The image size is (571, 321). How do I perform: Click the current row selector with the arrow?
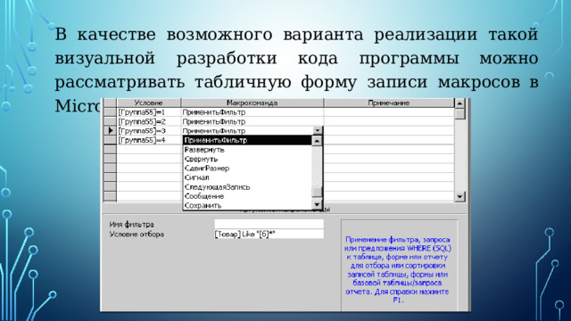[x=110, y=131]
